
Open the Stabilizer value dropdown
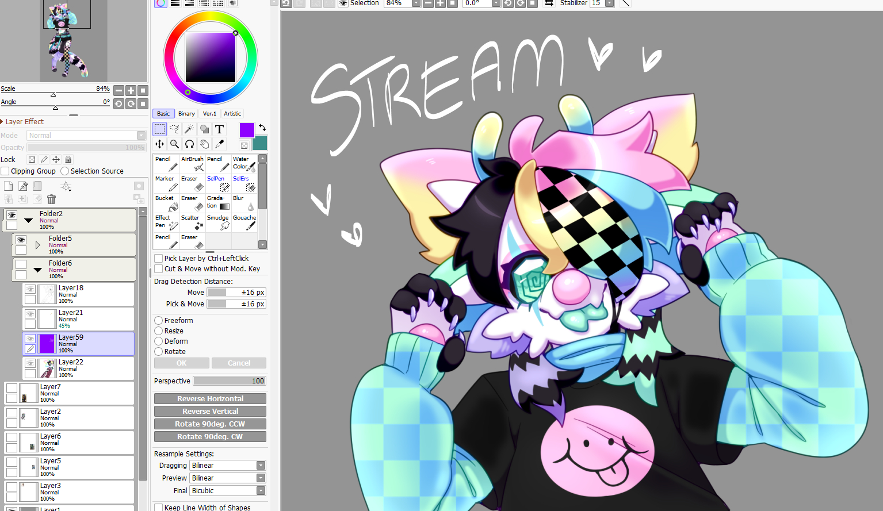click(609, 3)
